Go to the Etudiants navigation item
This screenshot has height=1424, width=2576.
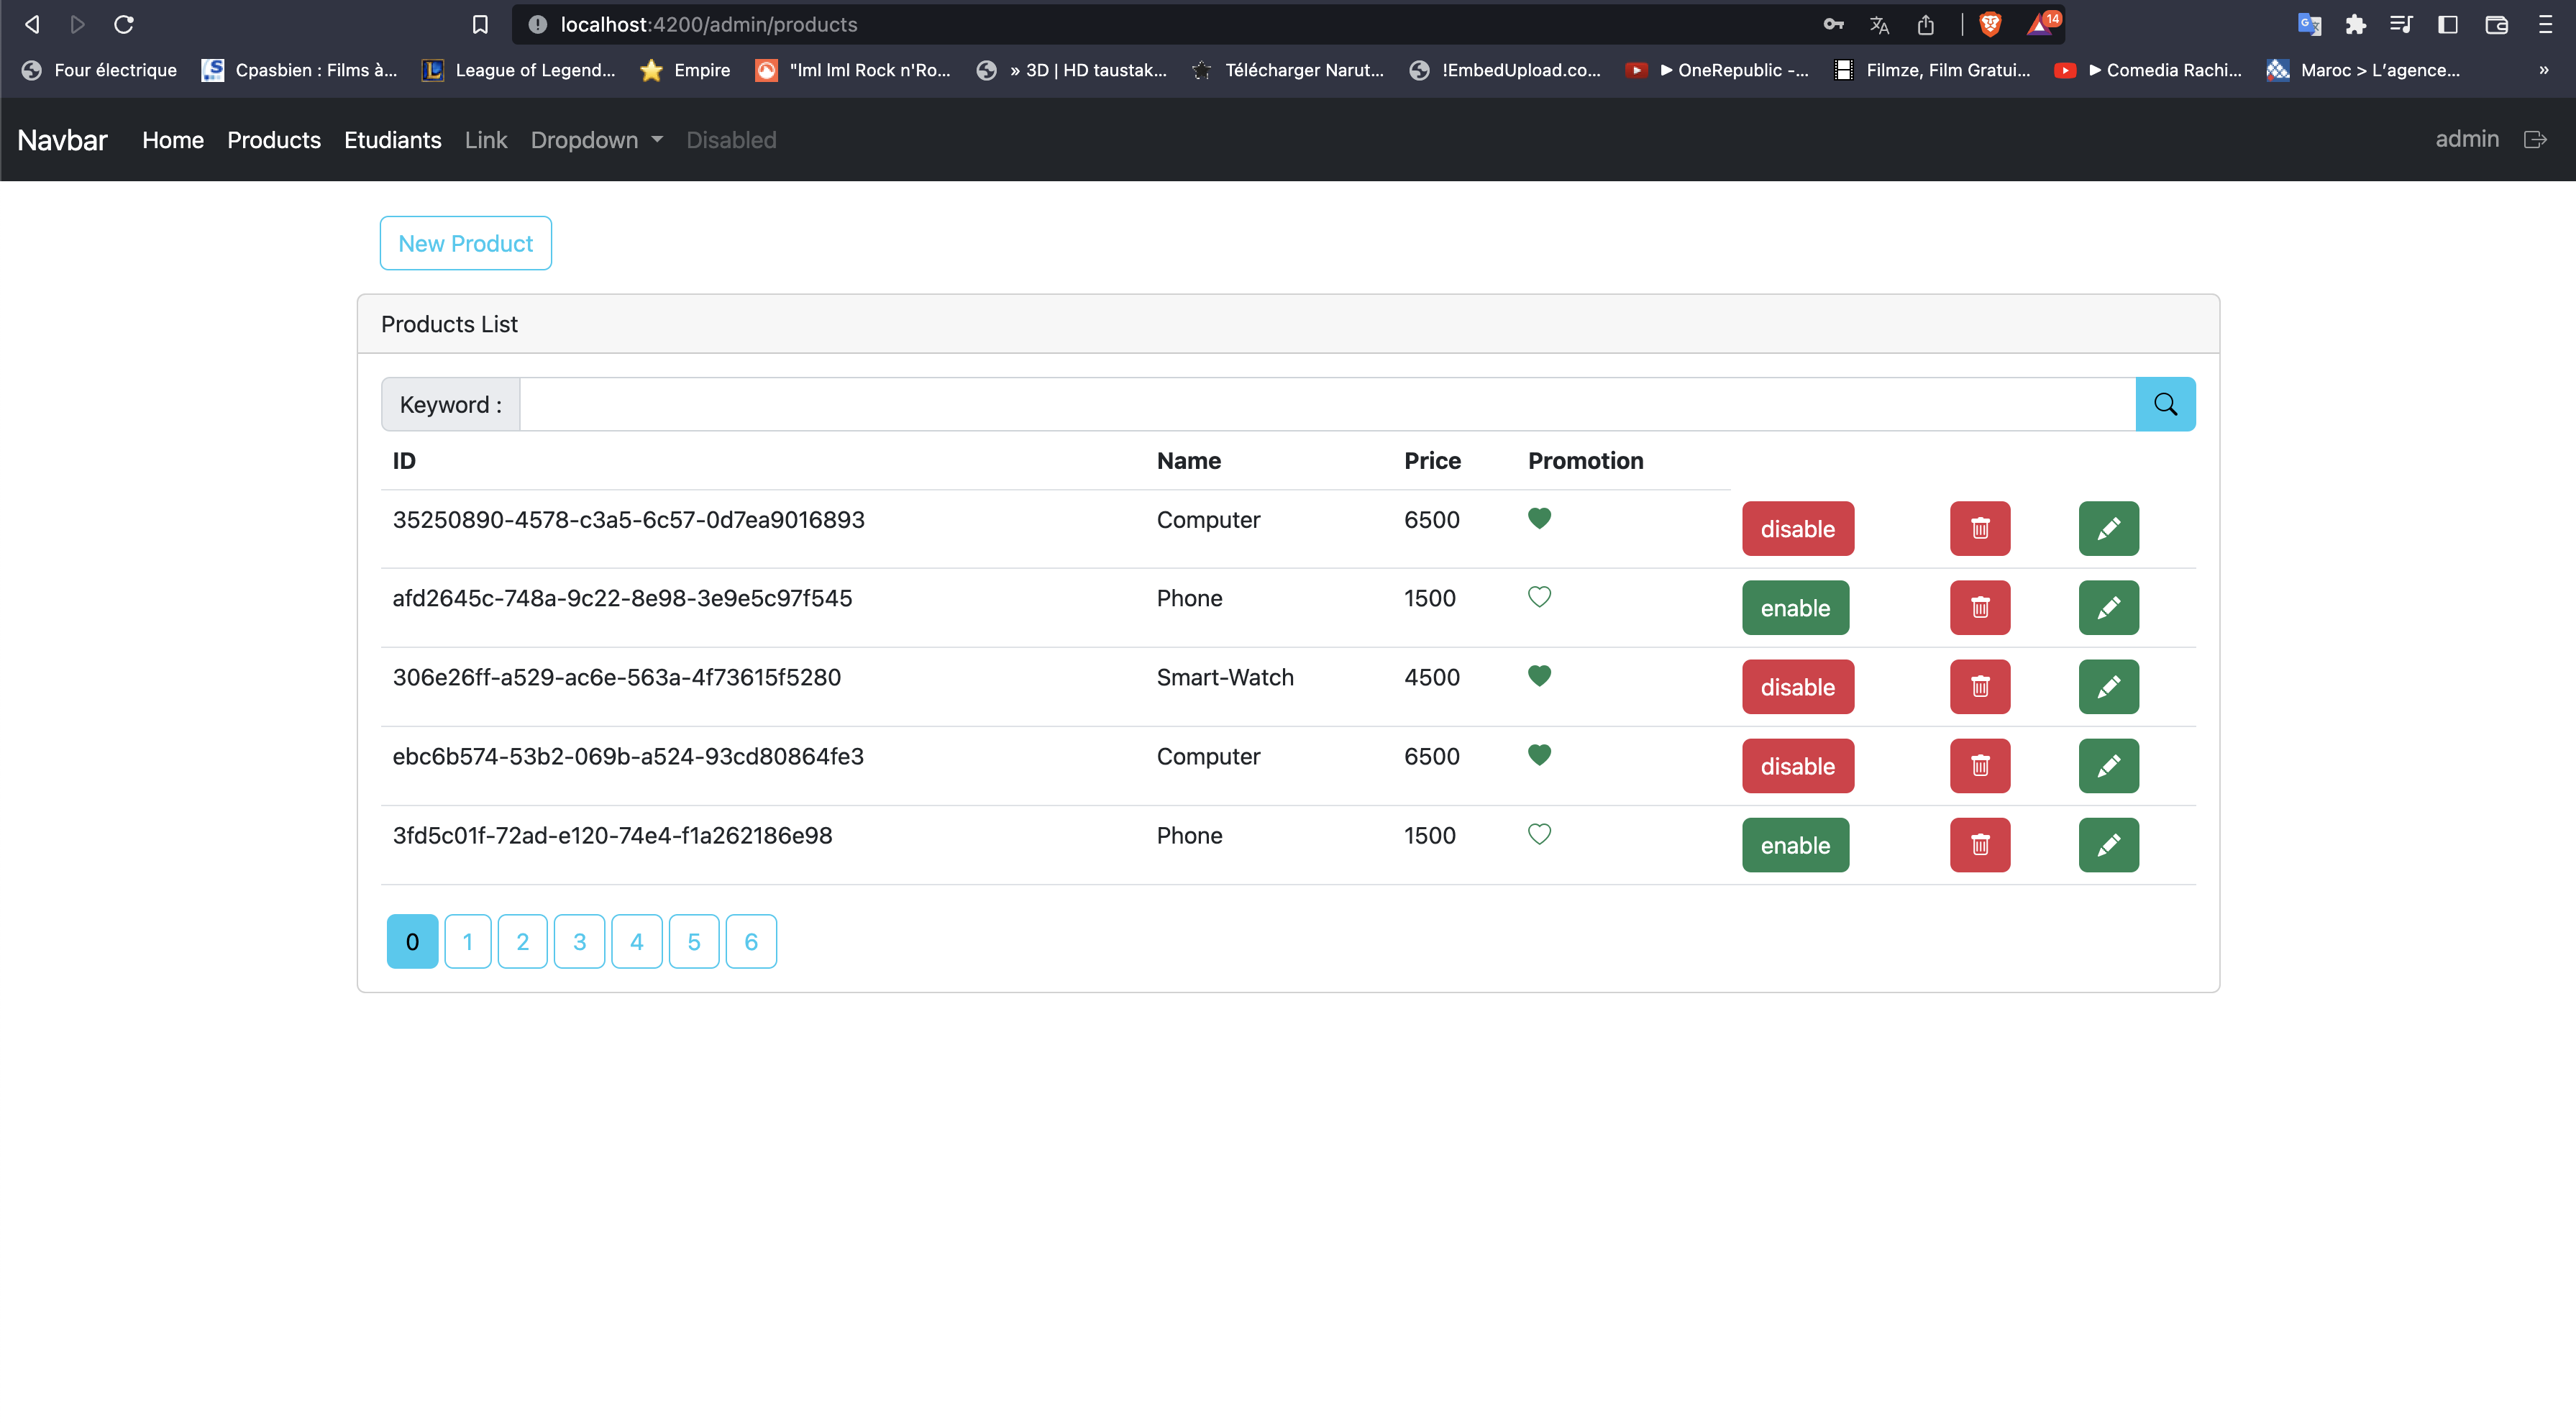pos(392,140)
